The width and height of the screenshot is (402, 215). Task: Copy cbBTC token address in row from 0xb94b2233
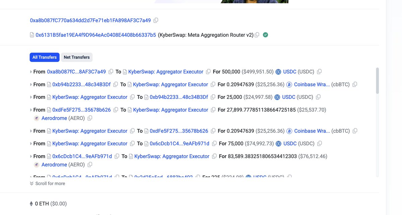point(355,84)
